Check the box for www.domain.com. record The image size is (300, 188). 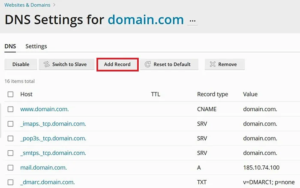(11, 109)
